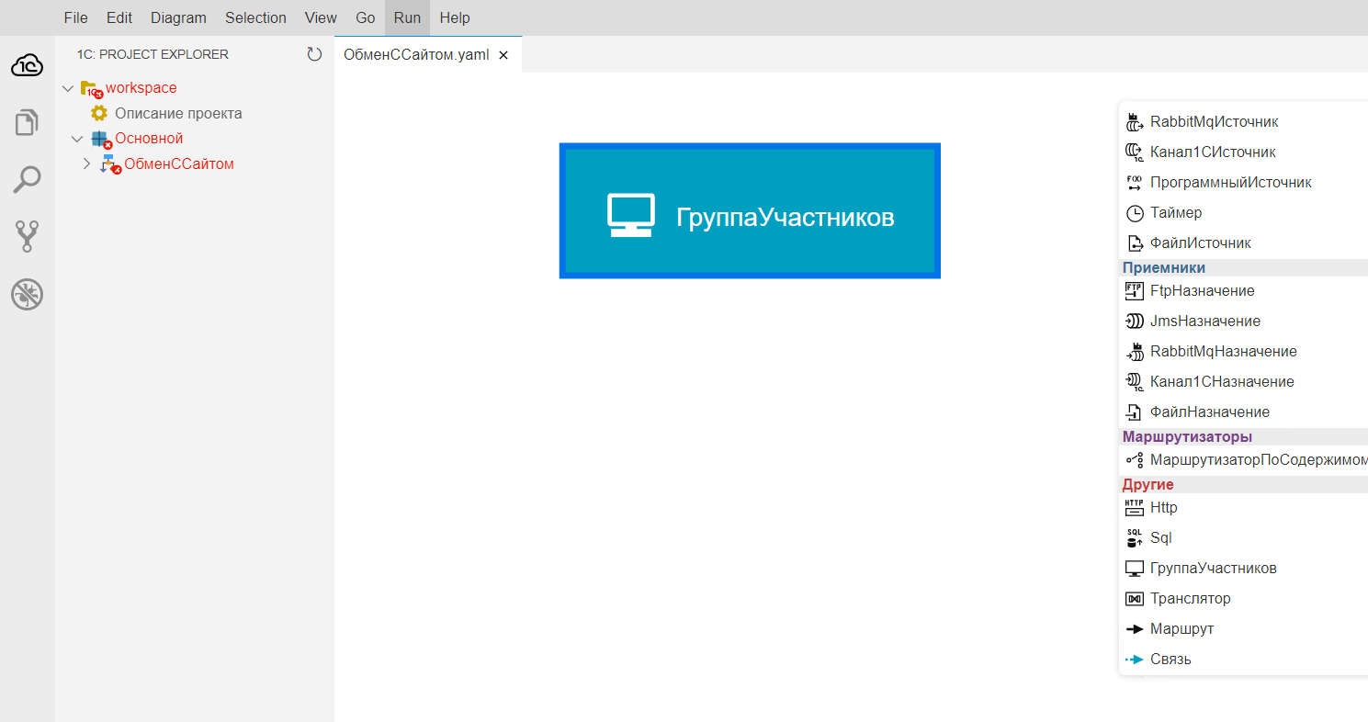Expand the ОбменССайтом tree node

coord(86,164)
